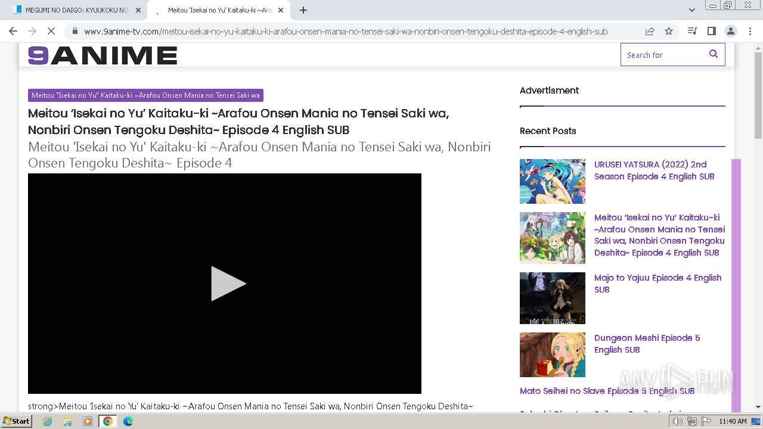Open Microsoft Edge from taskbar

point(128,421)
